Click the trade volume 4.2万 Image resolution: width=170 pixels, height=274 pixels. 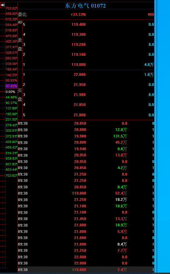coord(122,168)
